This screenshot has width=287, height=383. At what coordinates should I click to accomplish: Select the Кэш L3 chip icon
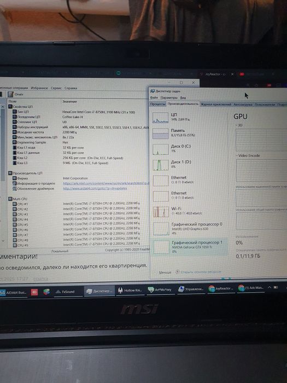click(15, 163)
